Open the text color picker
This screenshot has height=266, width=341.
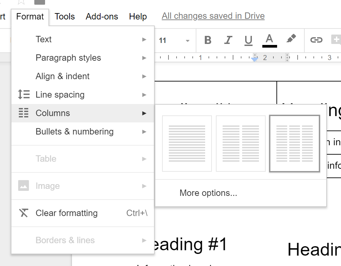pos(269,40)
